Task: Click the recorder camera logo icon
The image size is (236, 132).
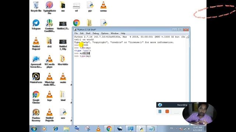Action: [160, 105]
